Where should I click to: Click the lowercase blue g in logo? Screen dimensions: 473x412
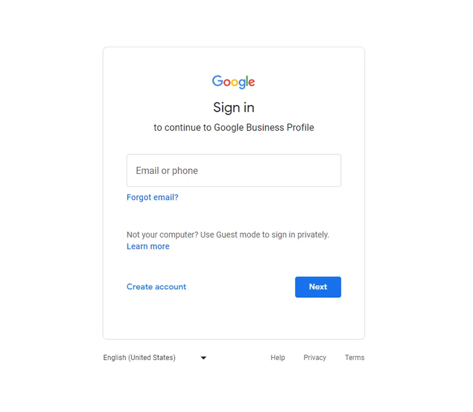tap(241, 84)
